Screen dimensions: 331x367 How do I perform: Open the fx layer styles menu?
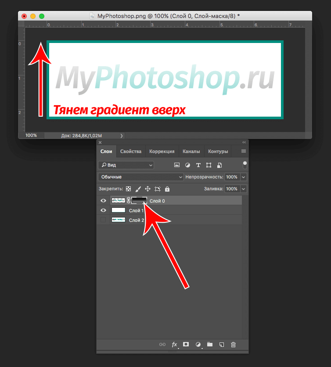click(174, 345)
